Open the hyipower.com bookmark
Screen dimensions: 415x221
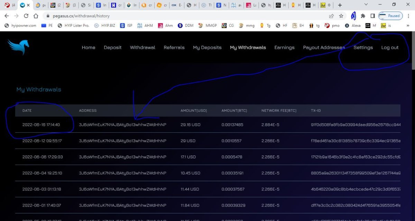coord(20,25)
